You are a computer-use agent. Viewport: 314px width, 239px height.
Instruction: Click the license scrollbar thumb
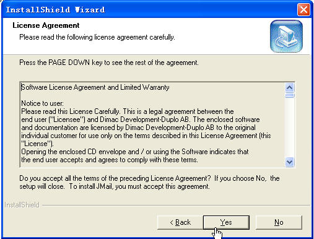tap(290, 95)
